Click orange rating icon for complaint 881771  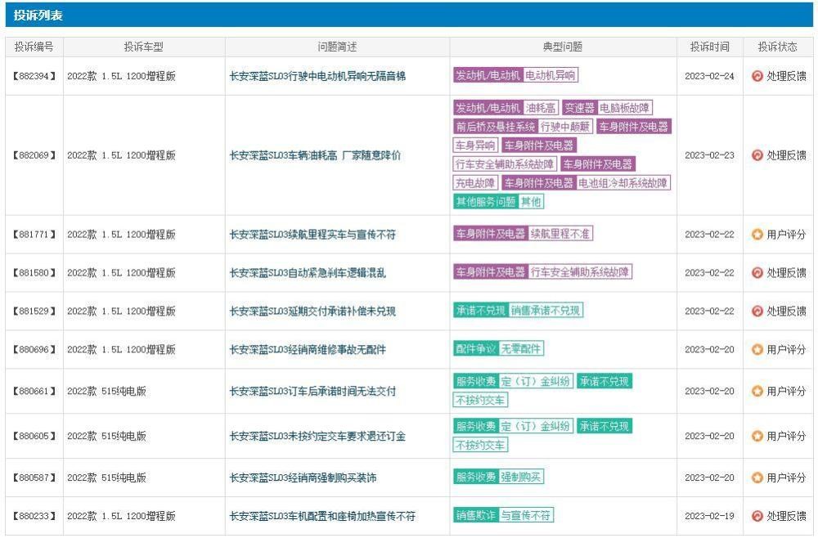(x=757, y=235)
